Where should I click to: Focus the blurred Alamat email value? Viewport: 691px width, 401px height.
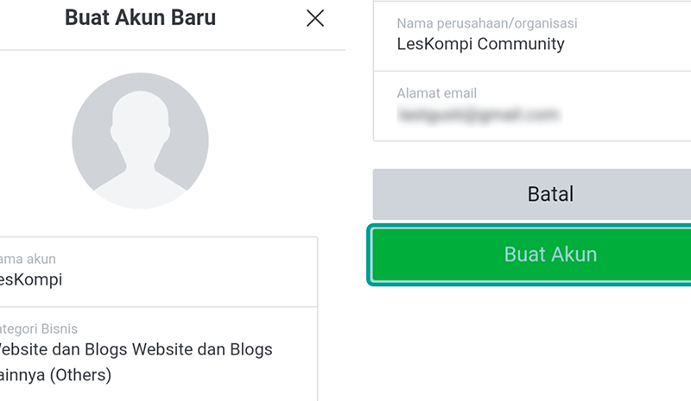pyautogui.click(x=479, y=115)
